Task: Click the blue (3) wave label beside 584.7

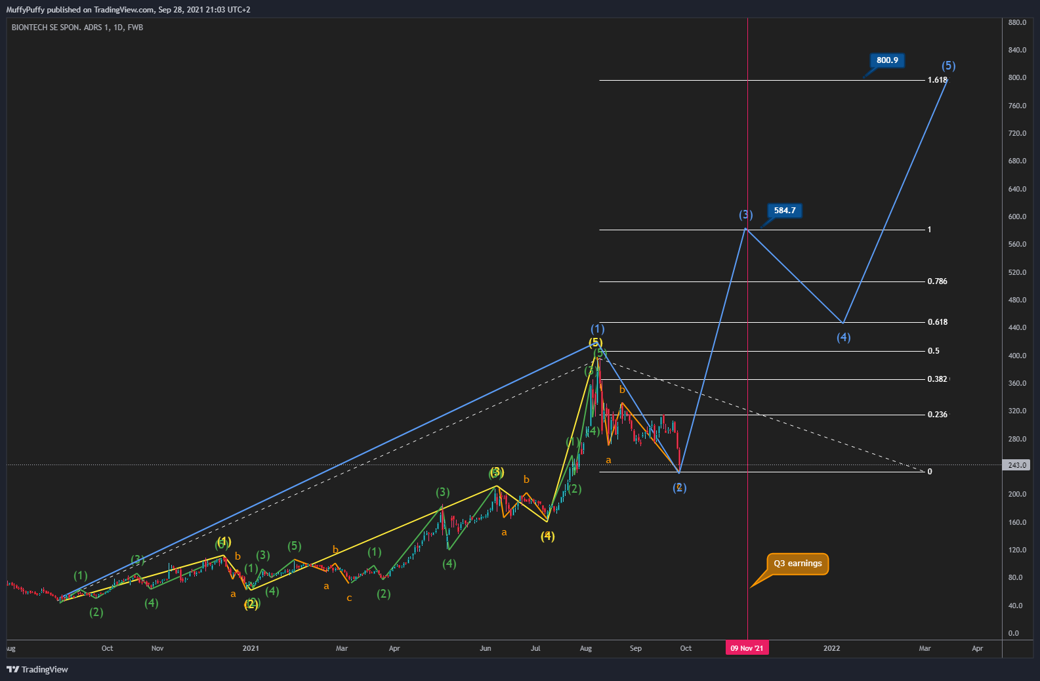Action: tap(746, 215)
